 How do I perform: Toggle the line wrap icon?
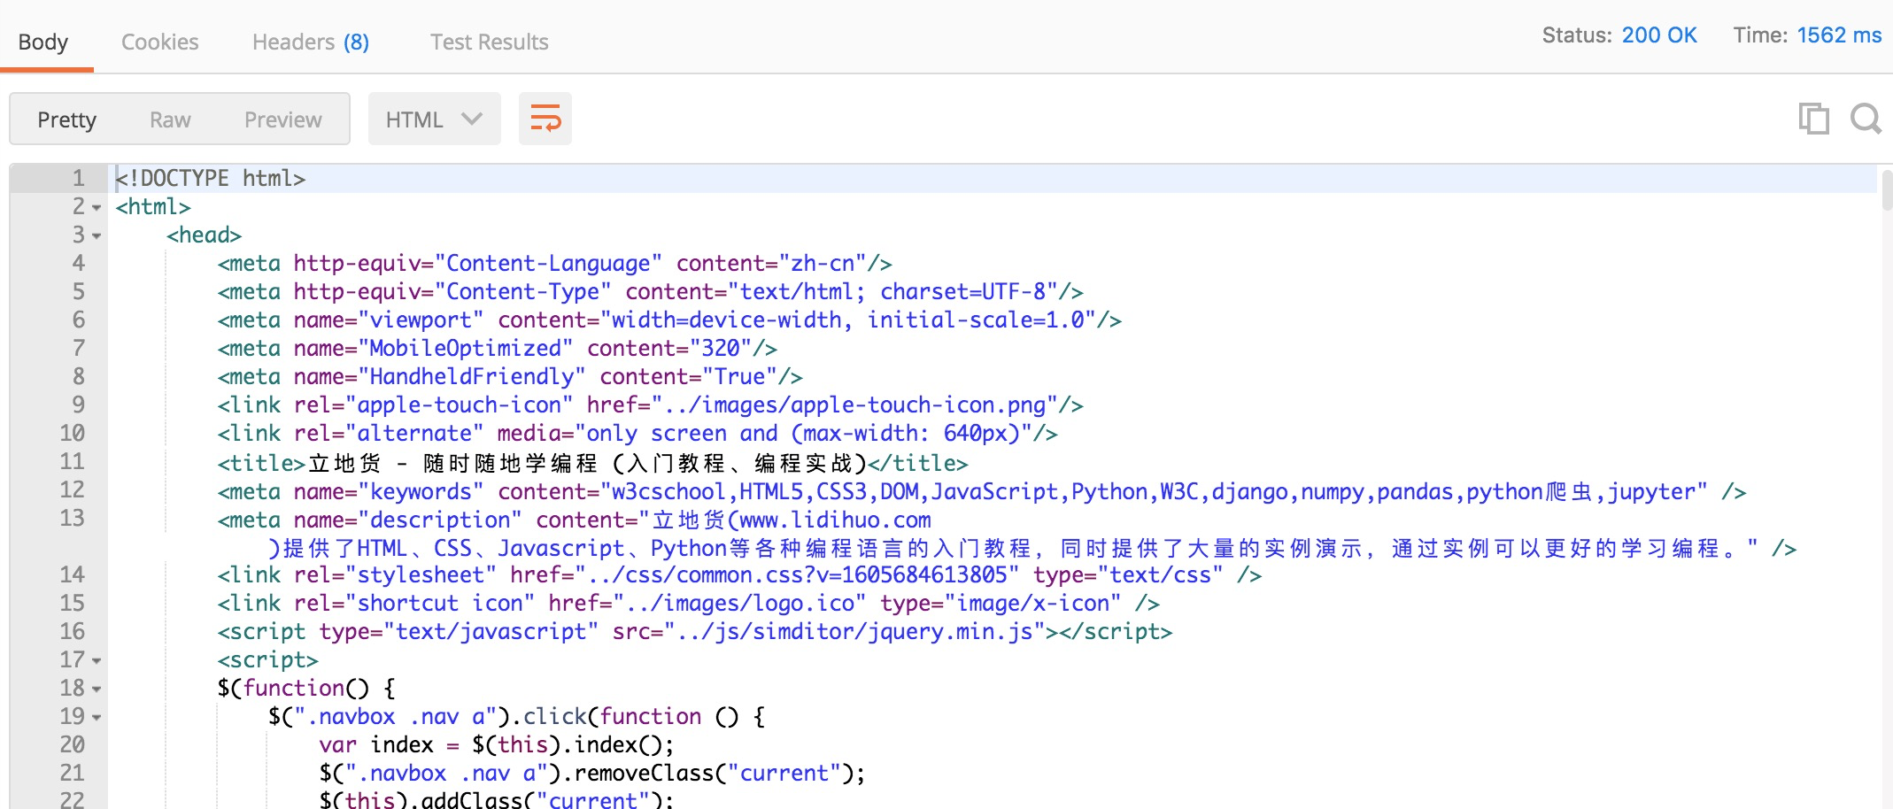[545, 119]
